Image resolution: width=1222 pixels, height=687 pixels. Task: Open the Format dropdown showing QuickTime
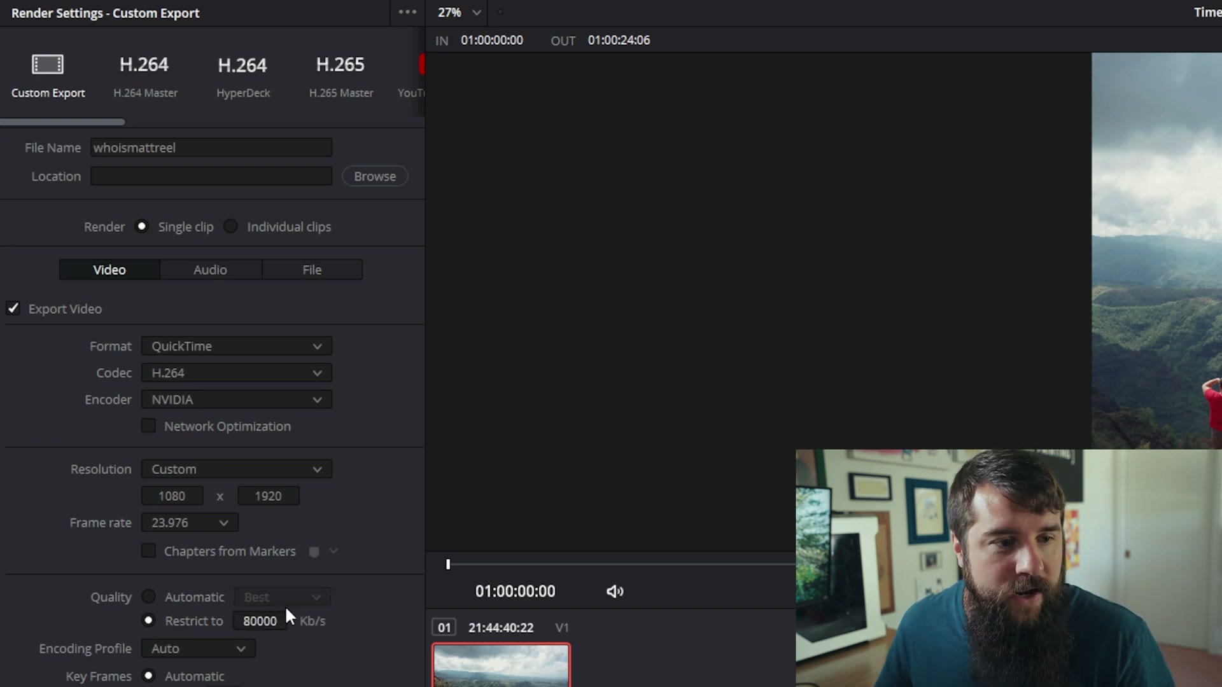point(236,346)
